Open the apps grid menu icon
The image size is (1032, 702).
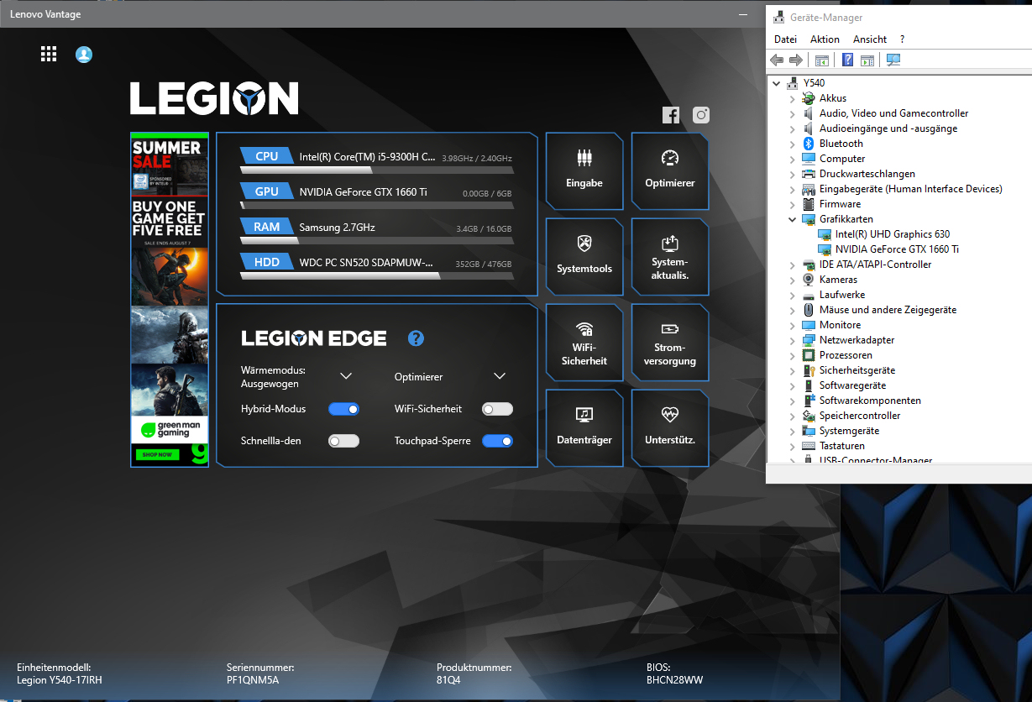(x=49, y=55)
